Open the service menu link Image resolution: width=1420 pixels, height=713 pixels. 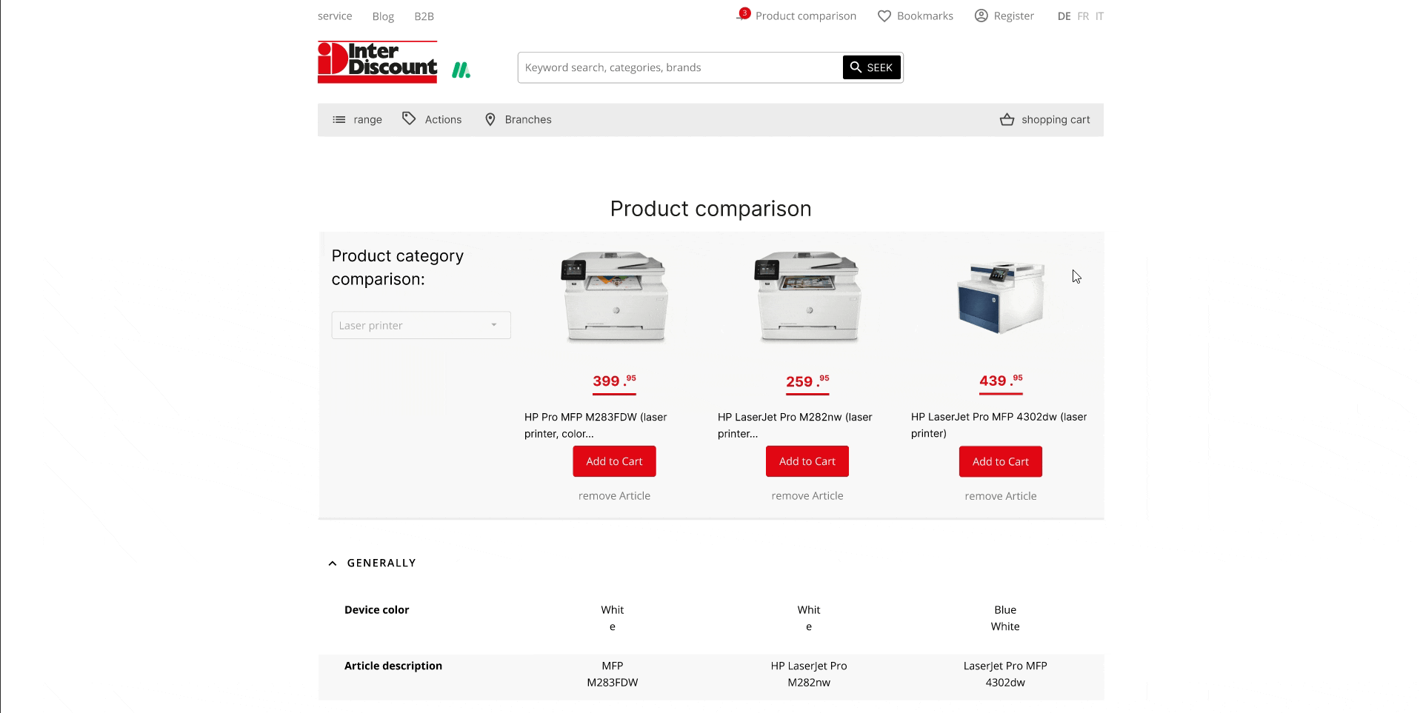(335, 16)
